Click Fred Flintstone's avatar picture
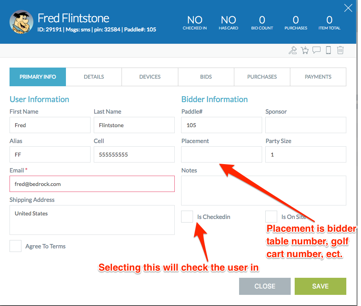Image resolution: width=361 pixels, height=306 pixels. click(21, 23)
